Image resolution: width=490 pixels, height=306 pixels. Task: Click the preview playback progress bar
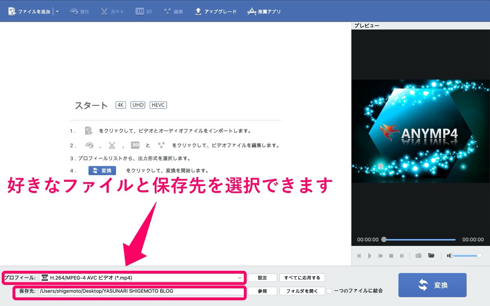[x=419, y=239]
